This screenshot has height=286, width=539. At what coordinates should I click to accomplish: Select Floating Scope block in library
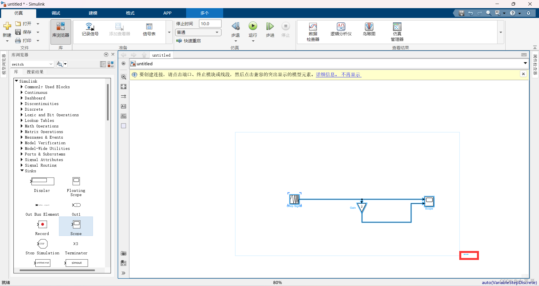pyautogui.click(x=76, y=187)
